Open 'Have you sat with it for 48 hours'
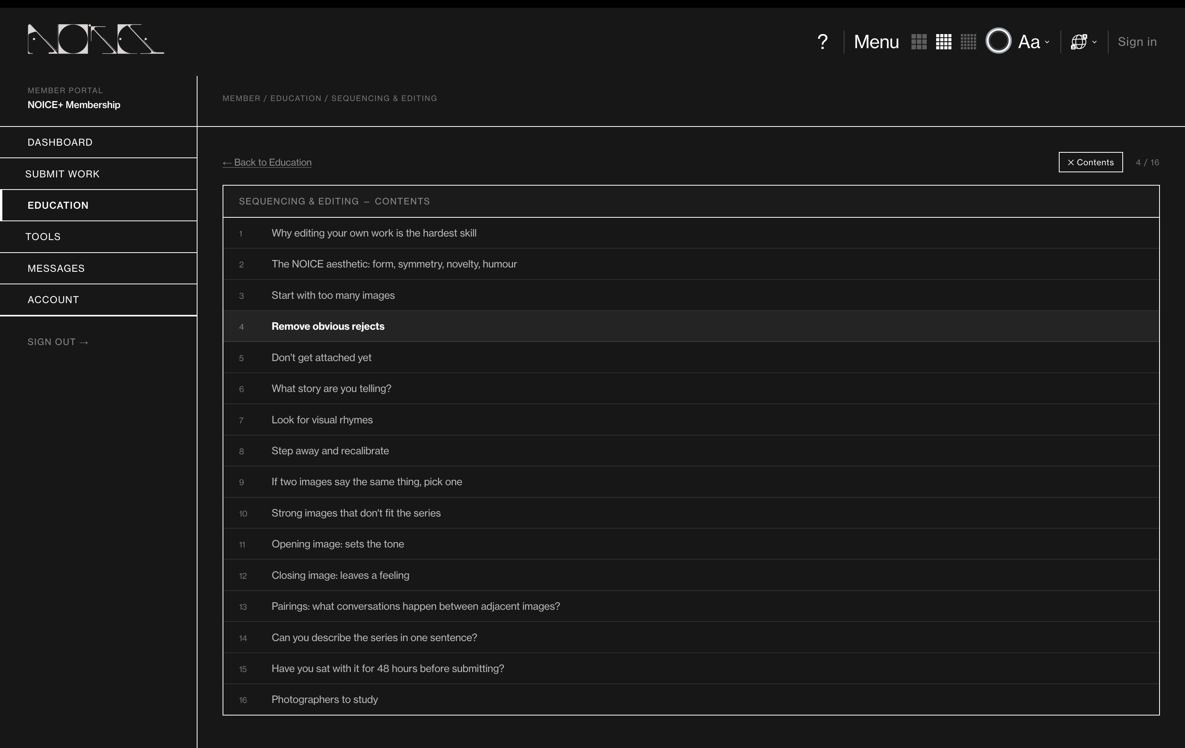The height and width of the screenshot is (748, 1185). 691,669
